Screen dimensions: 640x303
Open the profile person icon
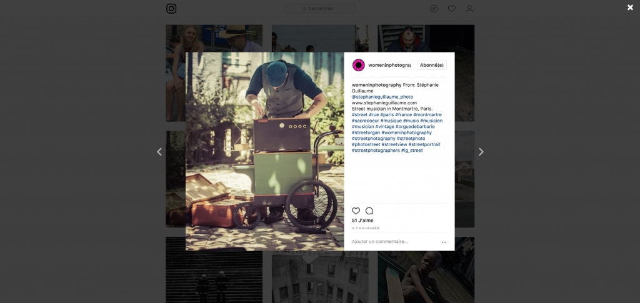pos(469,9)
